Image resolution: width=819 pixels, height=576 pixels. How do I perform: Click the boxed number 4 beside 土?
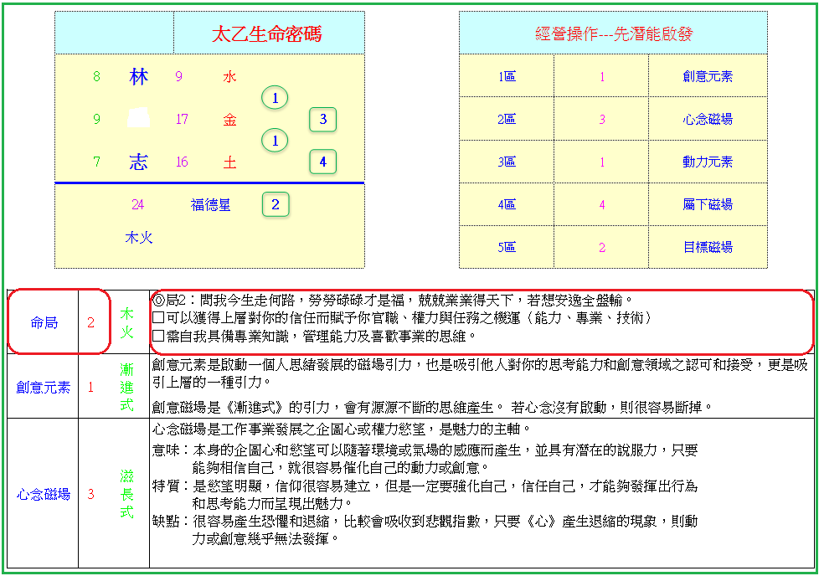click(x=323, y=161)
